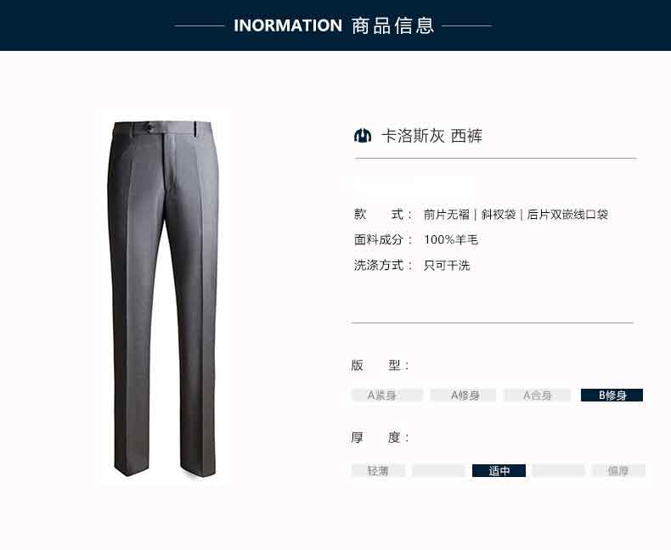
Task: Click the 前片无褶 style text
Action: pyautogui.click(x=446, y=214)
